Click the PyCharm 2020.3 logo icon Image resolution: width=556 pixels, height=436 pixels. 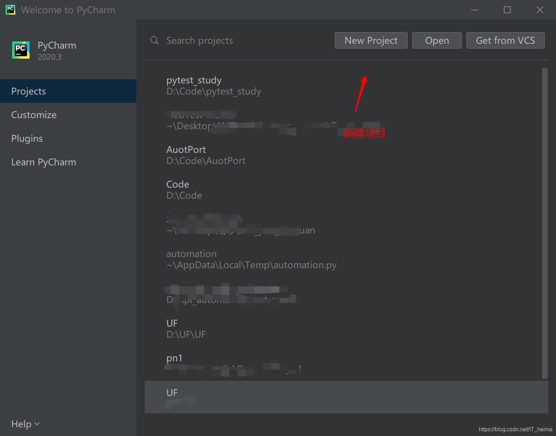click(x=21, y=50)
